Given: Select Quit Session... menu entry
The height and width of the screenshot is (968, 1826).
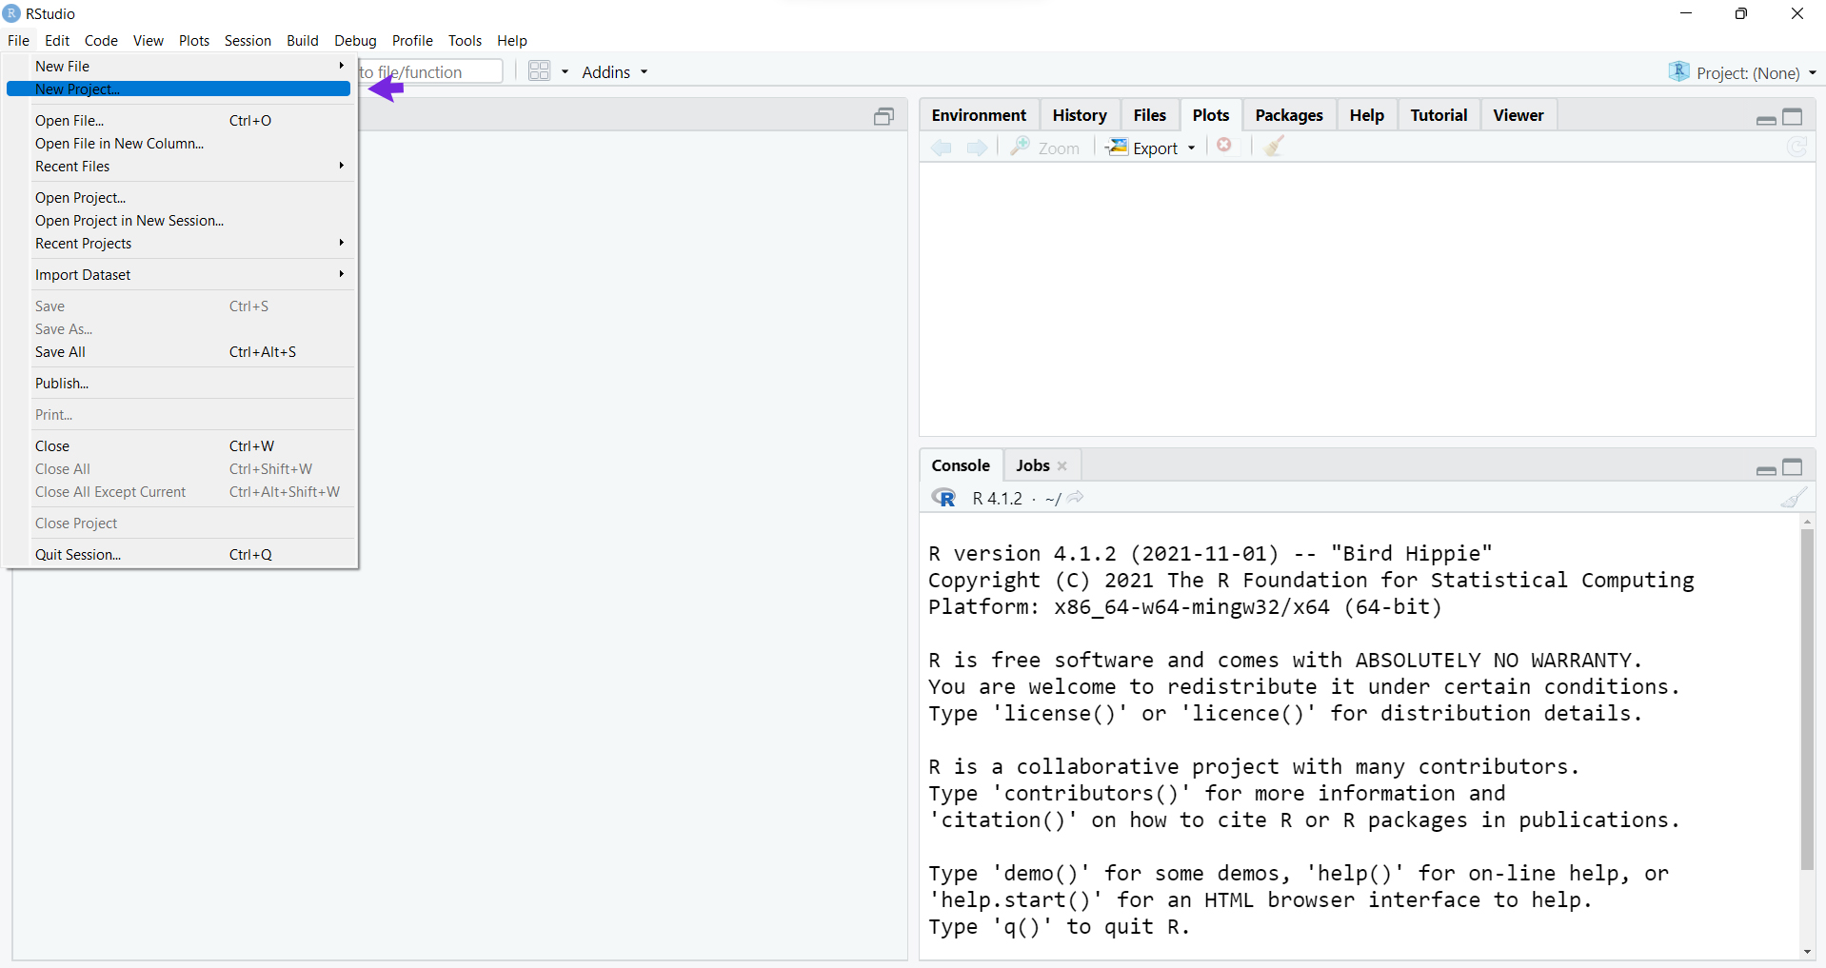Looking at the screenshot, I should [180, 554].
